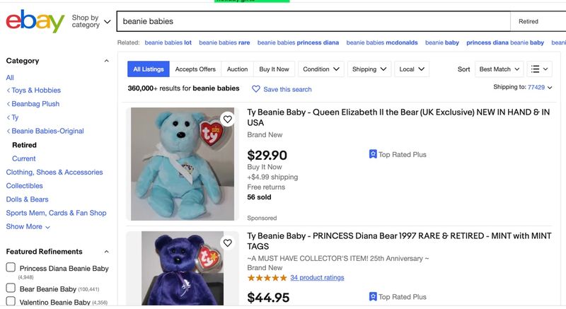Select the Auction tab

(237, 69)
